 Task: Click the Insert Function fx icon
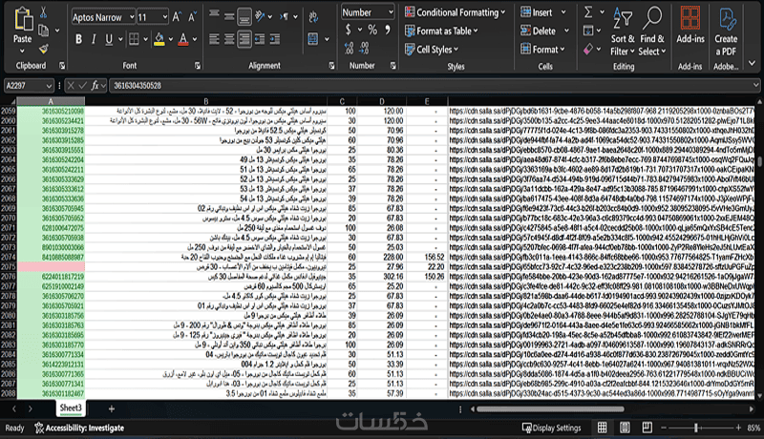[x=95, y=85]
